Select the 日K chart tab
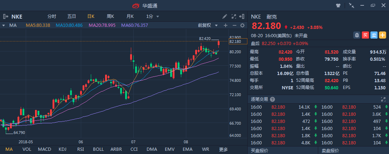 tap(91, 17)
